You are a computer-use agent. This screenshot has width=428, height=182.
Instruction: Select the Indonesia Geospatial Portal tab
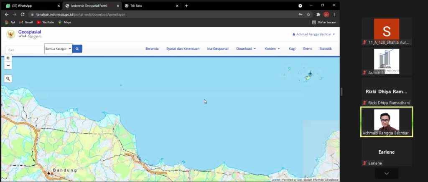point(92,6)
